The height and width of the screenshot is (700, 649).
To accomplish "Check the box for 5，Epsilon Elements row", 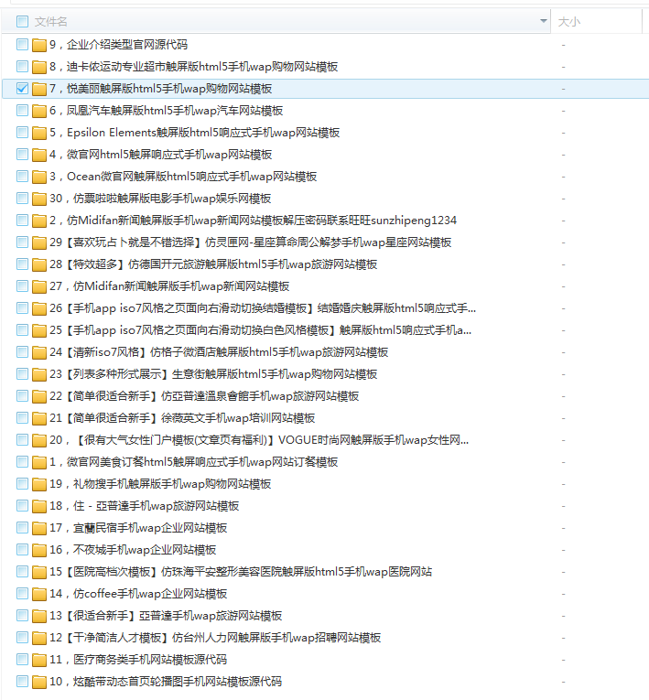I will [x=22, y=132].
